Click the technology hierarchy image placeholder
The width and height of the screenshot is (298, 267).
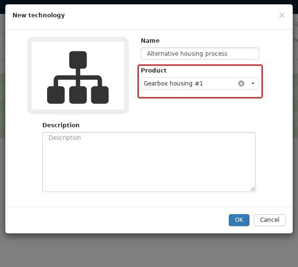click(78, 75)
